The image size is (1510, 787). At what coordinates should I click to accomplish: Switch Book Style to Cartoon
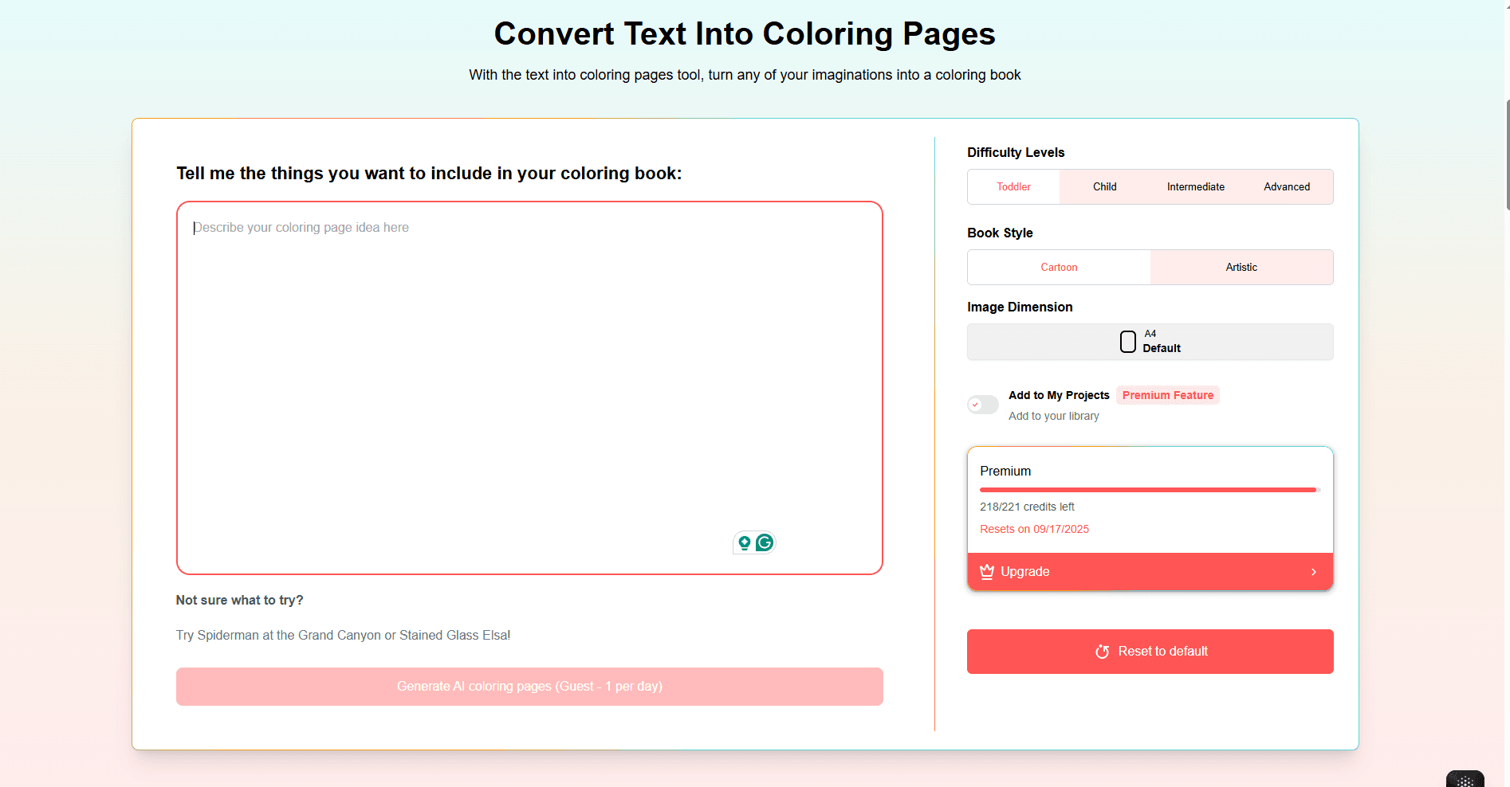pos(1058,267)
